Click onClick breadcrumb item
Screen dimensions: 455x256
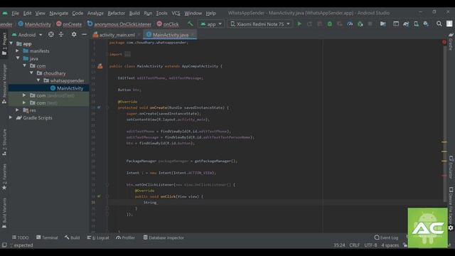pyautogui.click(x=168, y=24)
